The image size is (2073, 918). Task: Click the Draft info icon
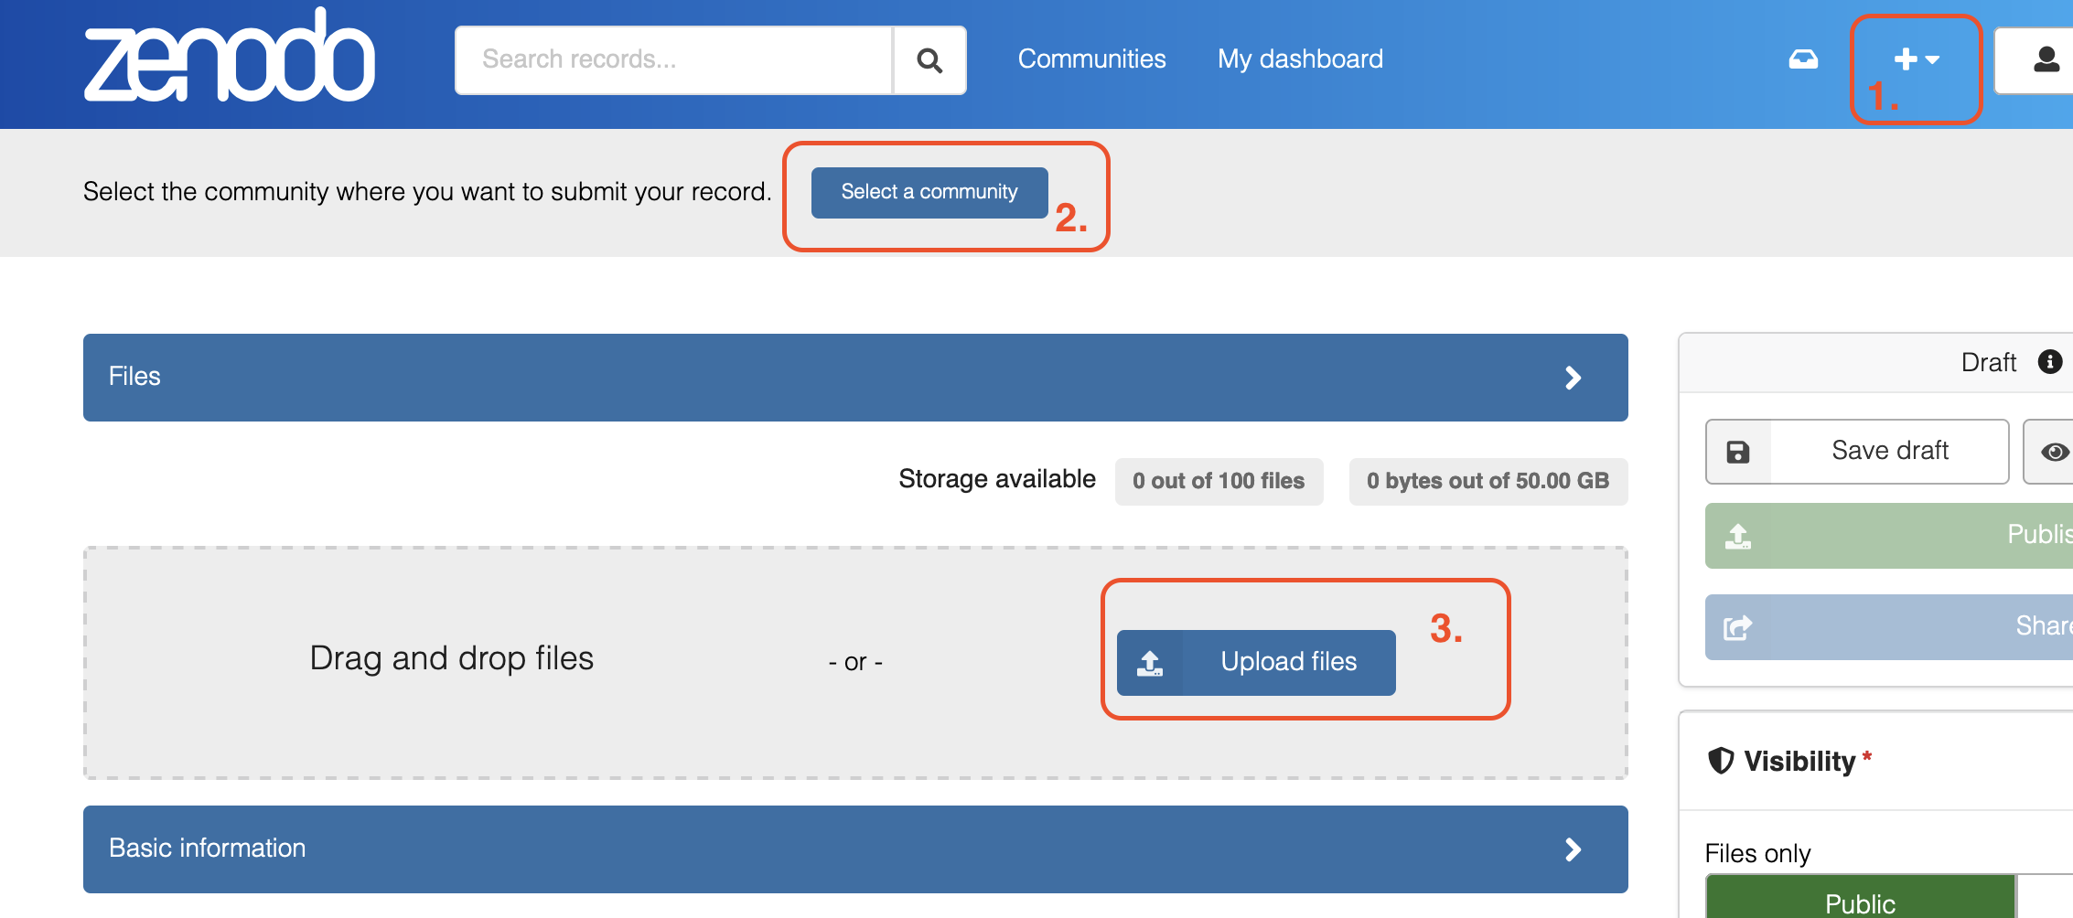pyautogui.click(x=2049, y=362)
